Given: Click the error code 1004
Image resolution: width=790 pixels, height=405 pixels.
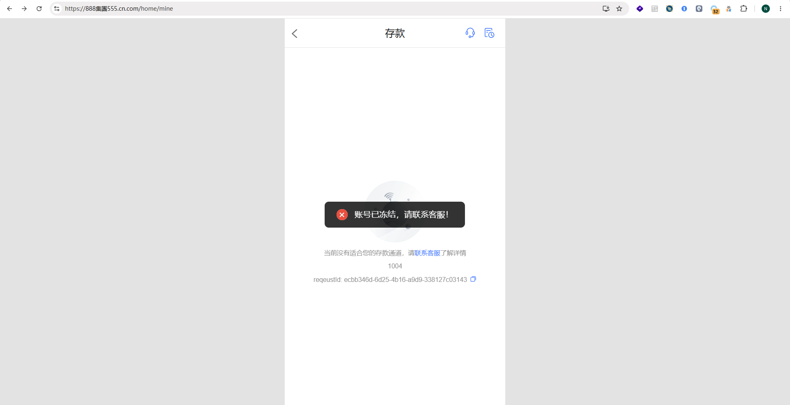Looking at the screenshot, I should [395, 266].
